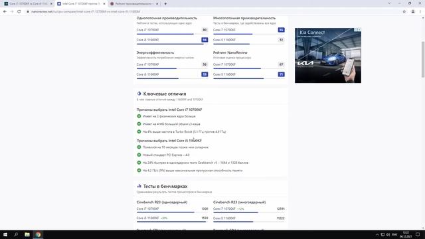The height and width of the screenshot is (239, 425).
Task: Click the Тесты в бенчмарках chart icon
Action: tap(139, 186)
